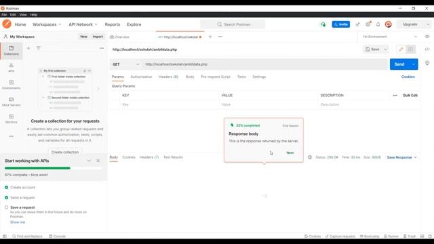Click the query param Key input cell

pyautogui.click(x=170, y=104)
